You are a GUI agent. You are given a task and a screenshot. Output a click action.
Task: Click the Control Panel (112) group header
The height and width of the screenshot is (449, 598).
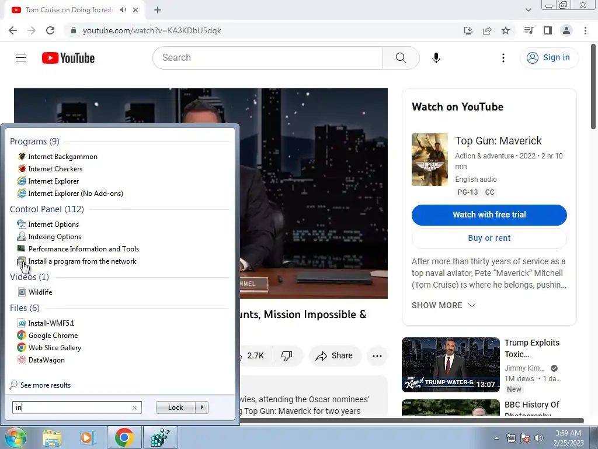pyautogui.click(x=47, y=209)
